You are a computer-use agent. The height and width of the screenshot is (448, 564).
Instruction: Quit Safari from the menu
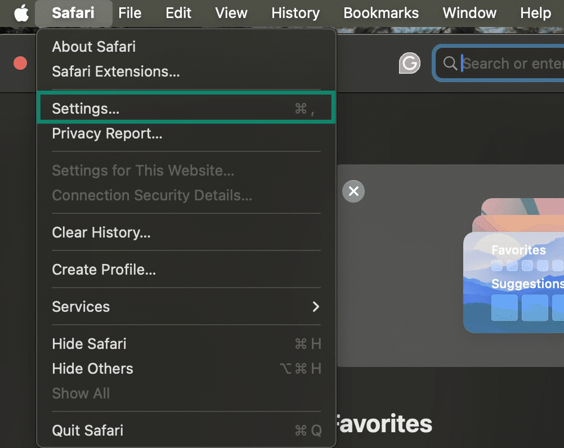coord(87,431)
